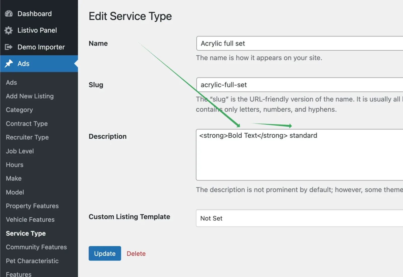
Task: Click the Ads pushpin icon
Action: click(x=9, y=63)
